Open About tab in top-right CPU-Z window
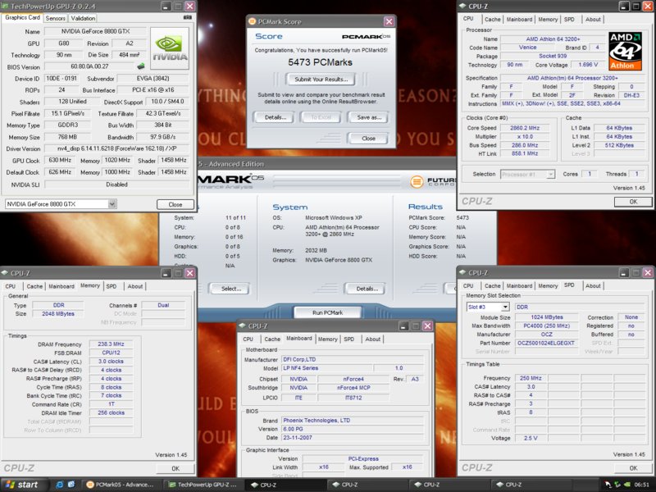The image size is (656, 492). (x=593, y=19)
